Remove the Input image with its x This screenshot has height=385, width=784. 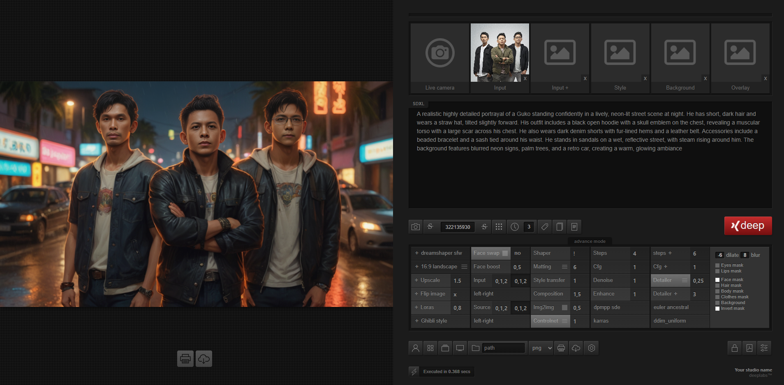coord(525,78)
